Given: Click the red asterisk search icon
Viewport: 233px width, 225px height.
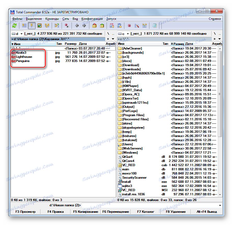Looking at the screenshot, I should click(129, 26).
